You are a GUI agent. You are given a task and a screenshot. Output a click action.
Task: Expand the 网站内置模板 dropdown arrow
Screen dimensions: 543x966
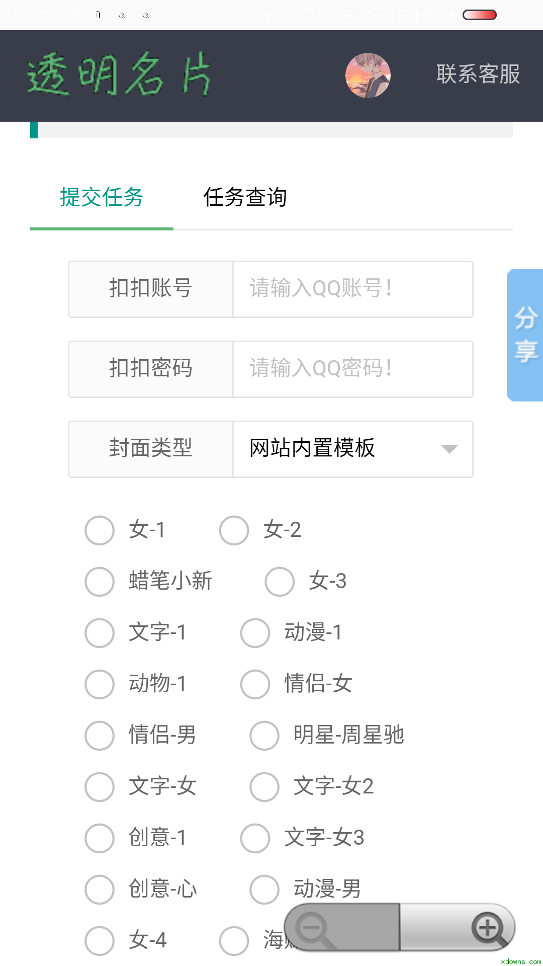449,449
